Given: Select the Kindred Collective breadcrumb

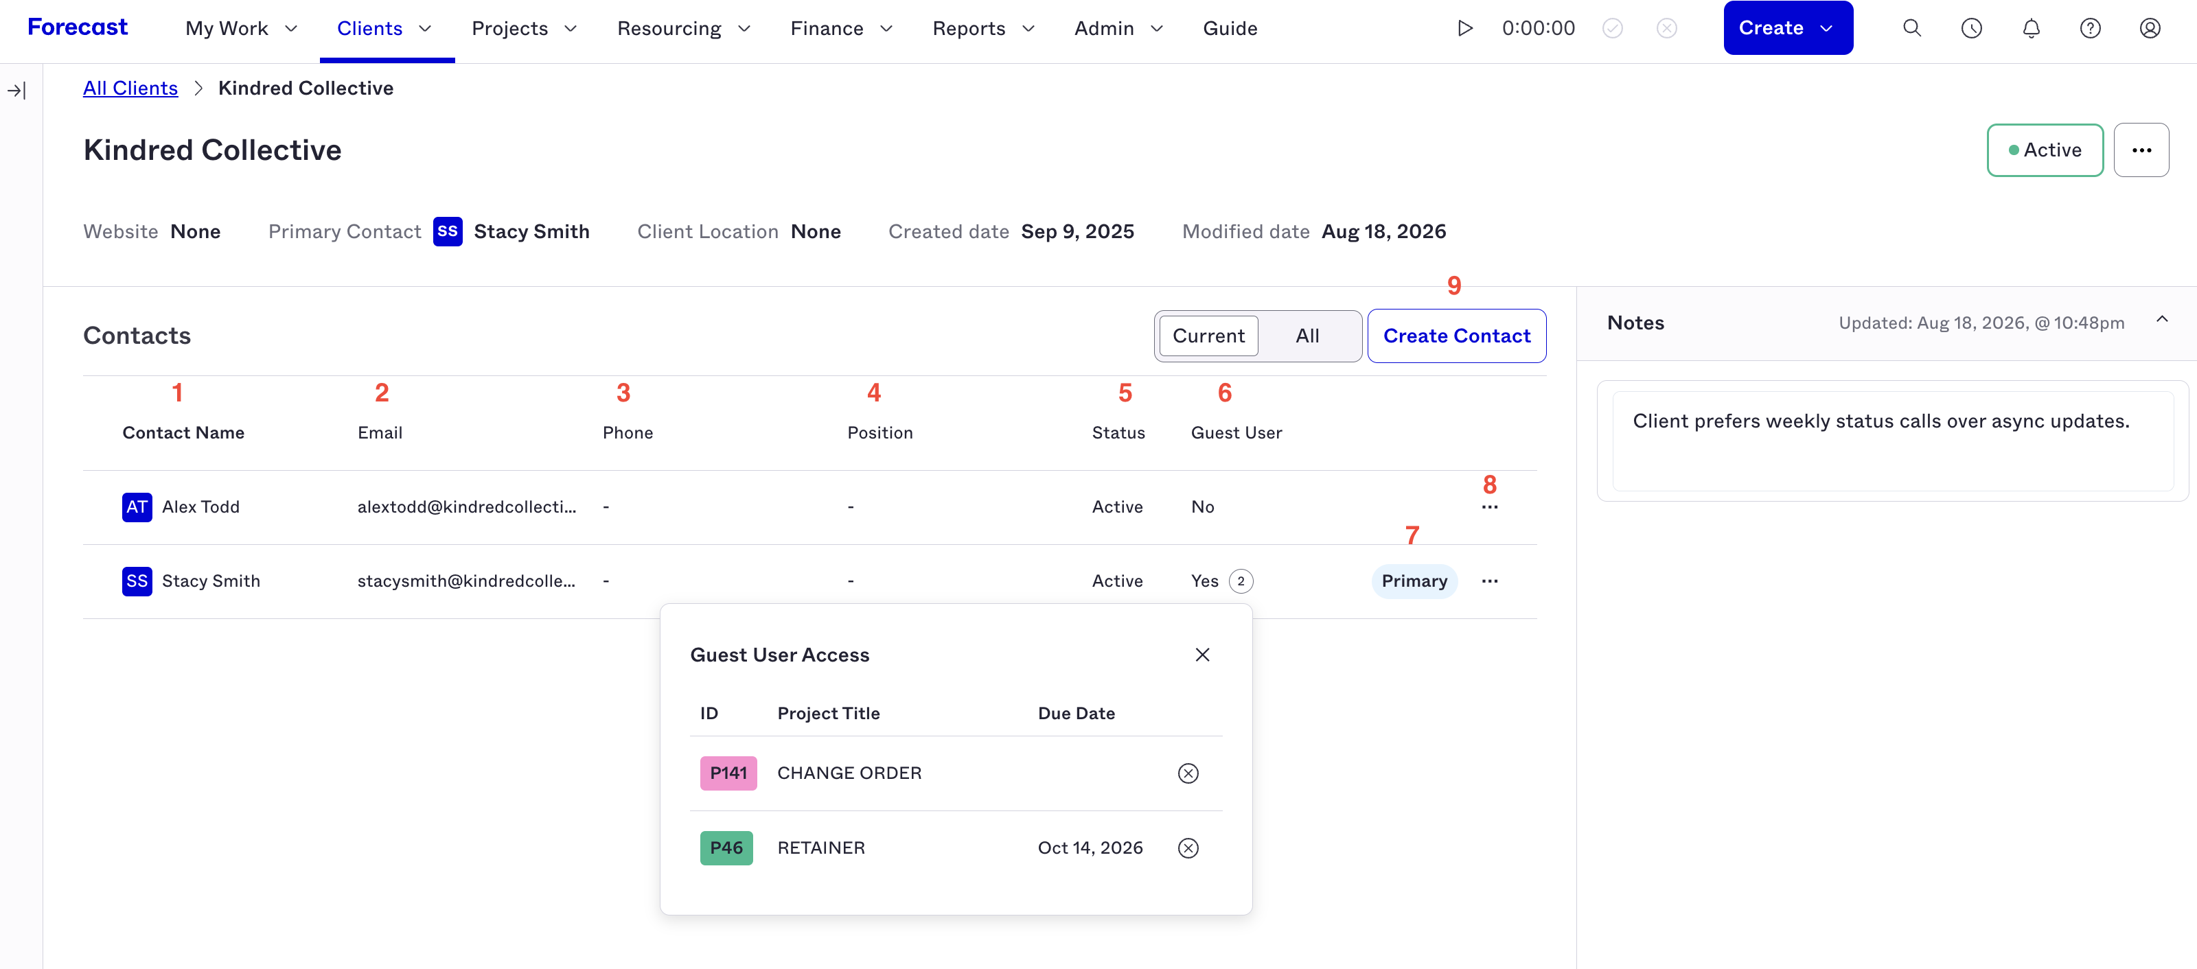Looking at the screenshot, I should pyautogui.click(x=306, y=88).
